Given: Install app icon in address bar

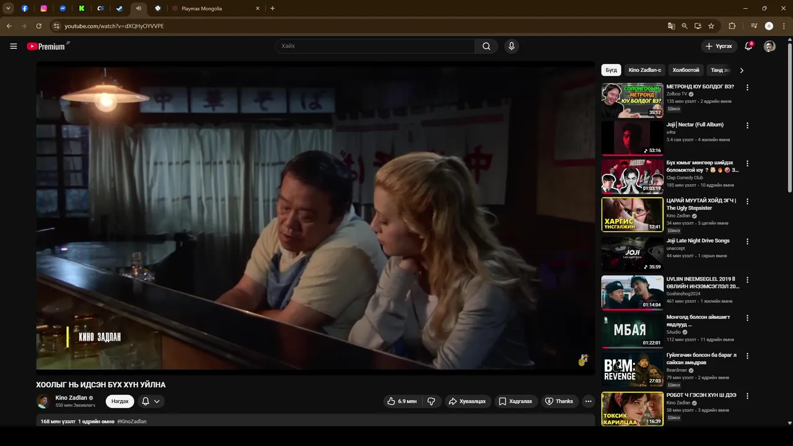Looking at the screenshot, I should (x=698, y=26).
